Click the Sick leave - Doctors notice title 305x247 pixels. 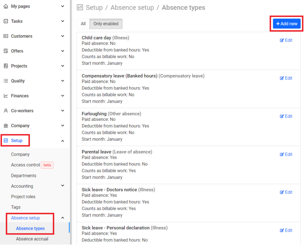click(109, 190)
